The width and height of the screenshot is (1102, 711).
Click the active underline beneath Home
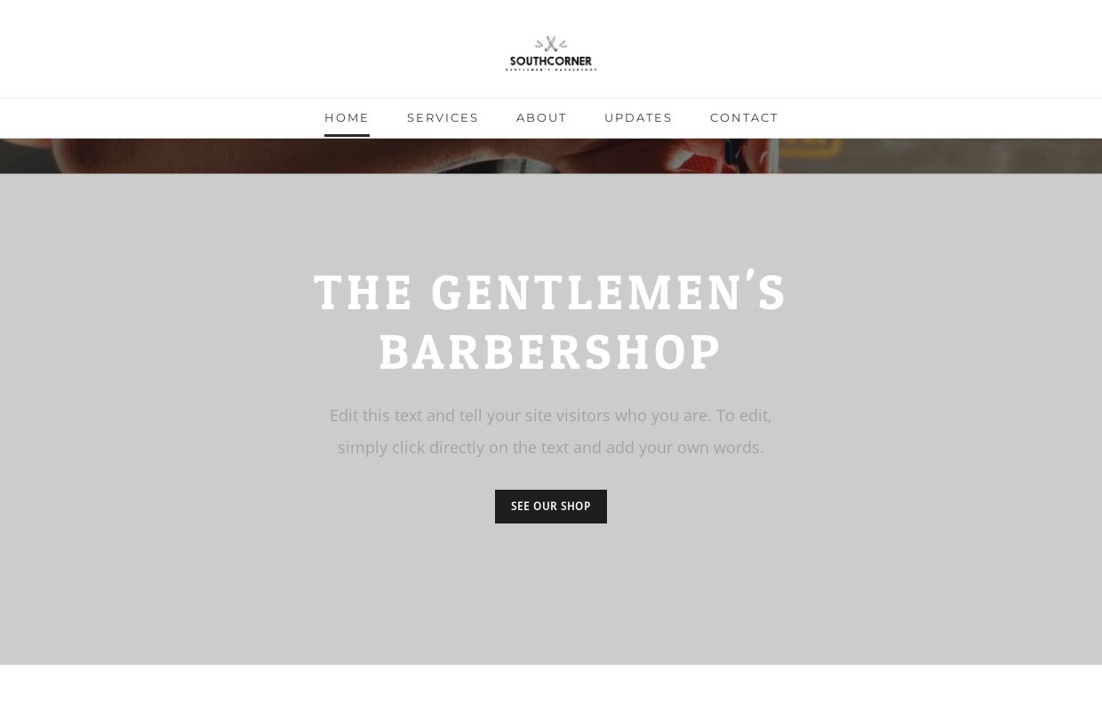347,135
